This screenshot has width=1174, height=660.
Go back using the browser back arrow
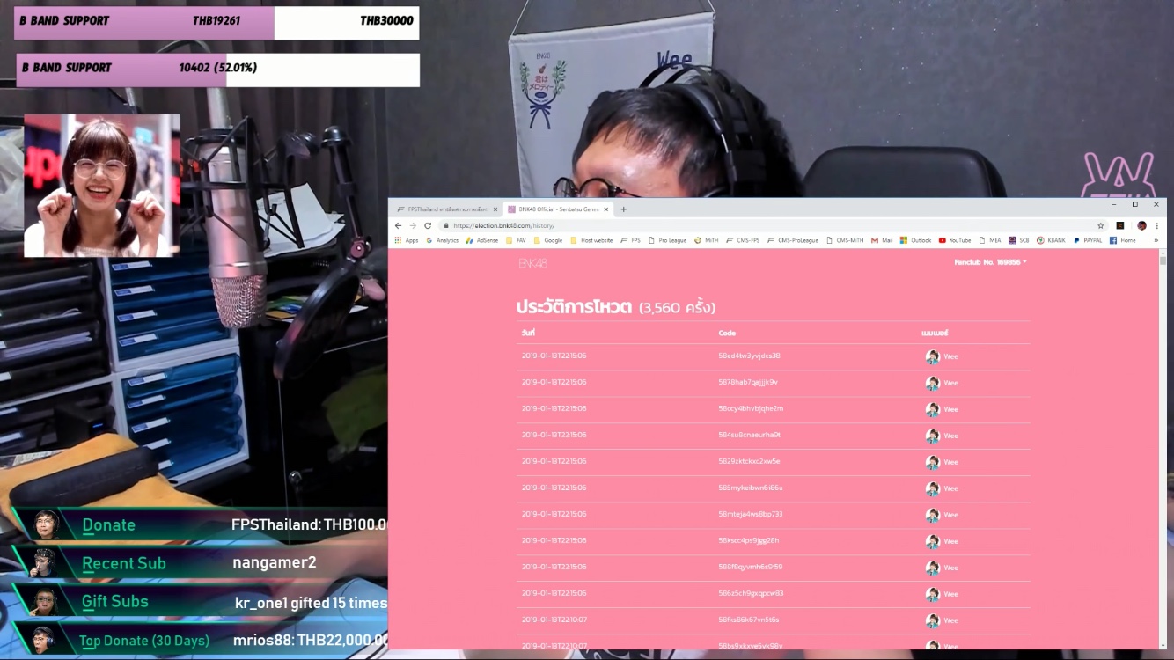pos(398,225)
